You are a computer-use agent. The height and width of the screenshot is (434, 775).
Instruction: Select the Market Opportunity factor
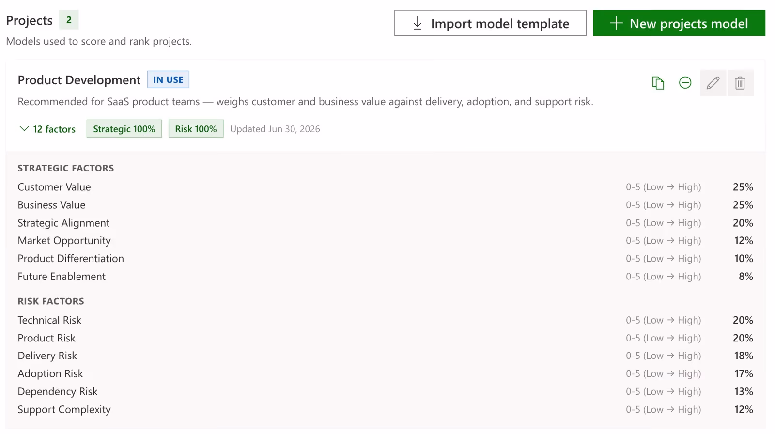(x=64, y=241)
